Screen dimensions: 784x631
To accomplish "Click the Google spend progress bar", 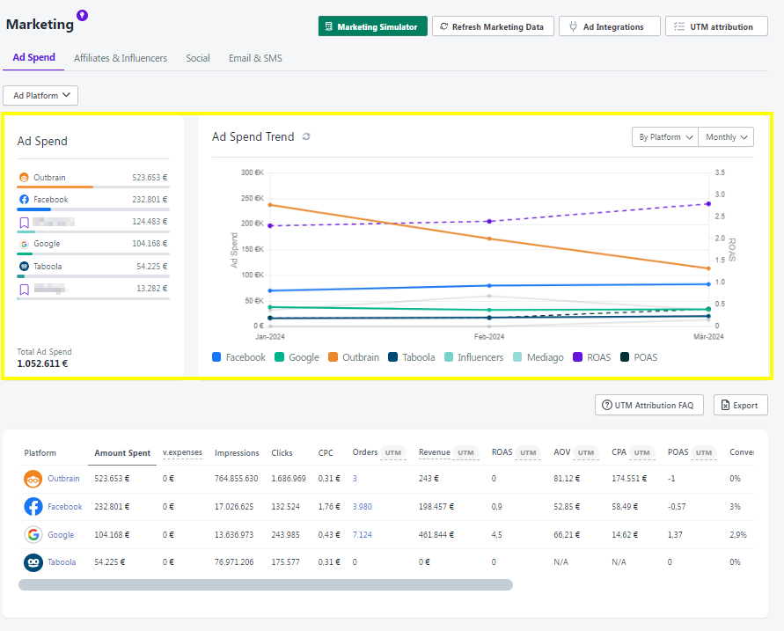I will click(x=93, y=254).
